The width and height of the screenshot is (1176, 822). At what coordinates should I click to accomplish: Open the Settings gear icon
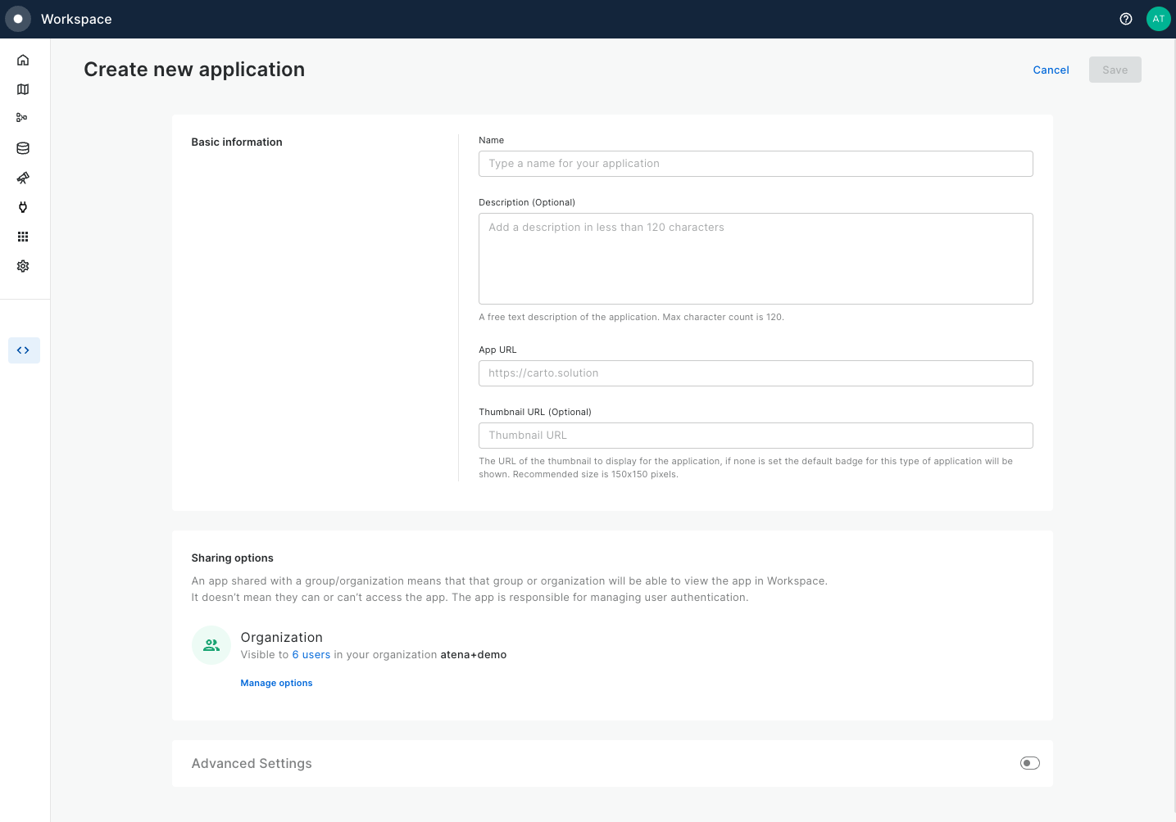[x=23, y=266]
